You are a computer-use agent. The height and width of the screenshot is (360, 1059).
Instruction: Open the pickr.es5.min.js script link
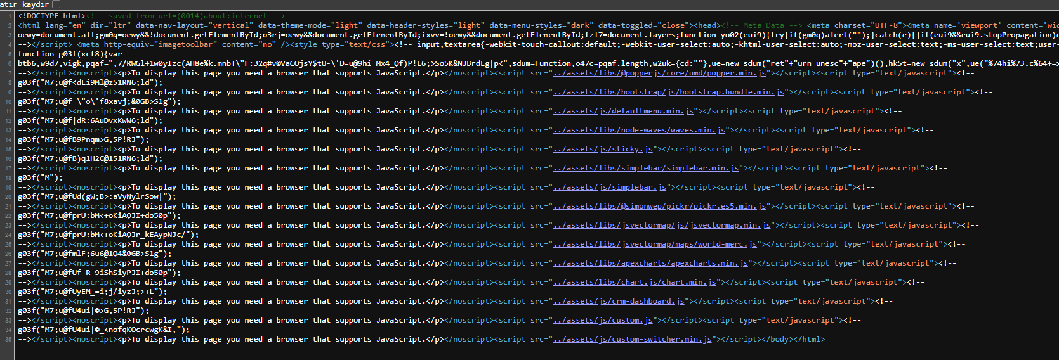click(x=660, y=206)
